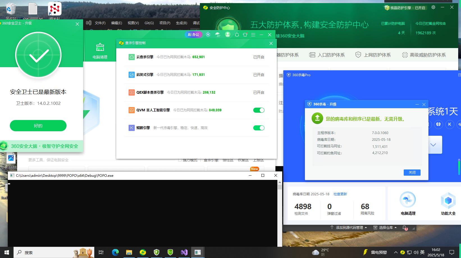Click the 检查更新 link

click(340, 194)
